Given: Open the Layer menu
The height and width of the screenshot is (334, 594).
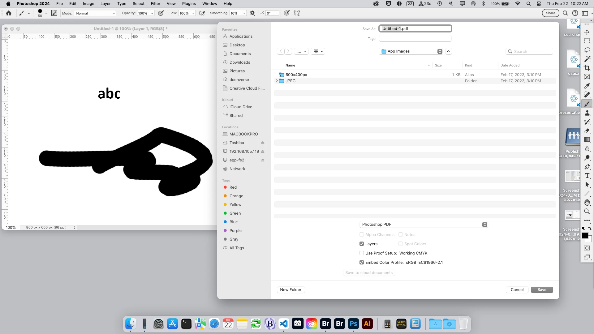Looking at the screenshot, I should 105,4.
